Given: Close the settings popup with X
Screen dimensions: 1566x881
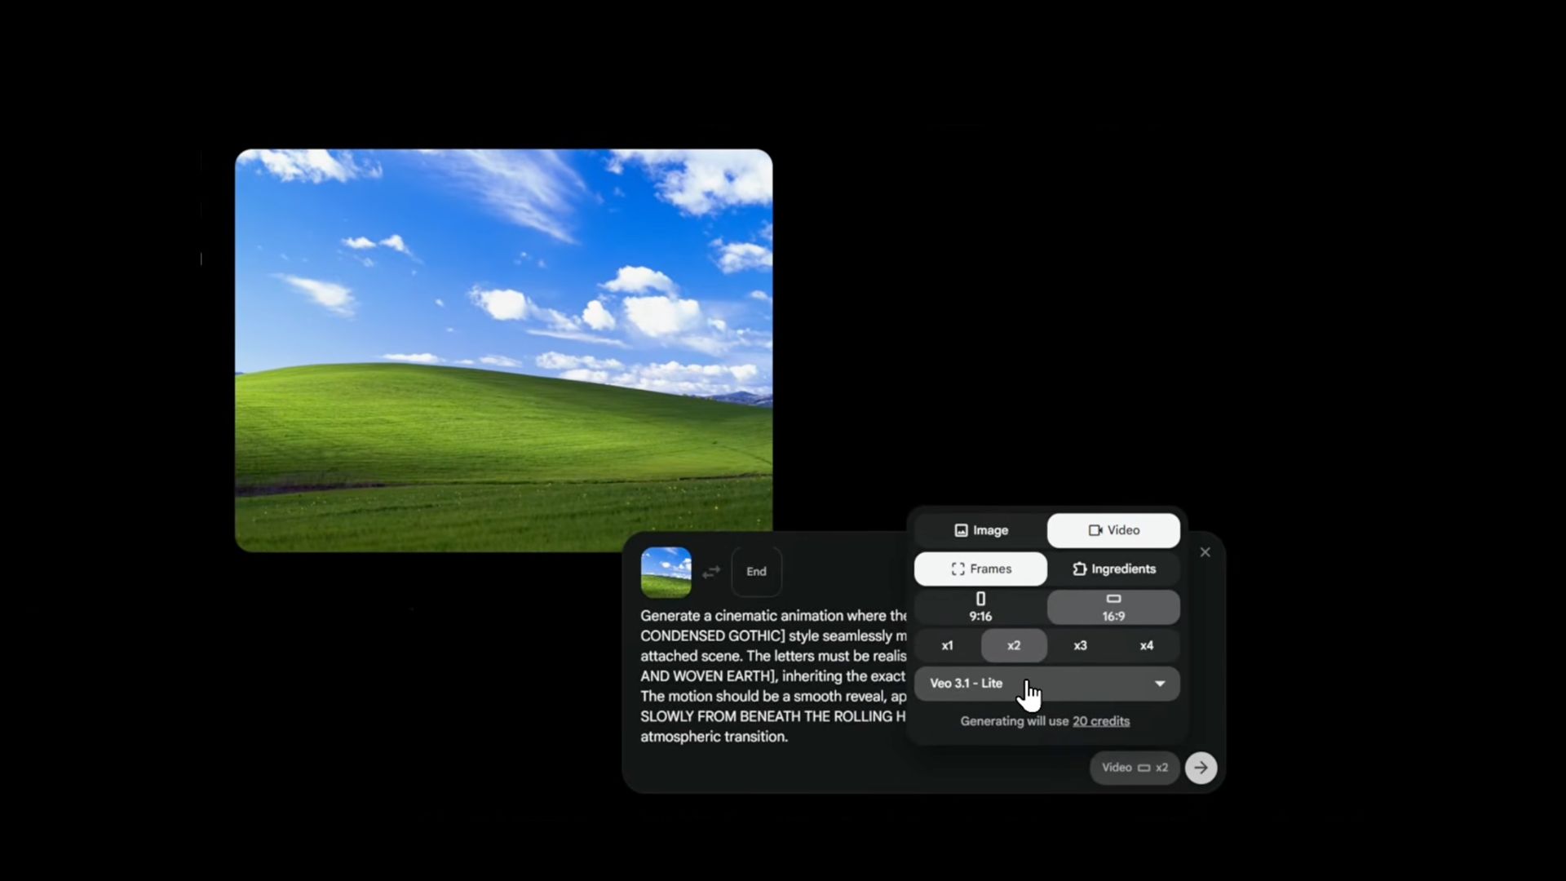Looking at the screenshot, I should [x=1205, y=552].
